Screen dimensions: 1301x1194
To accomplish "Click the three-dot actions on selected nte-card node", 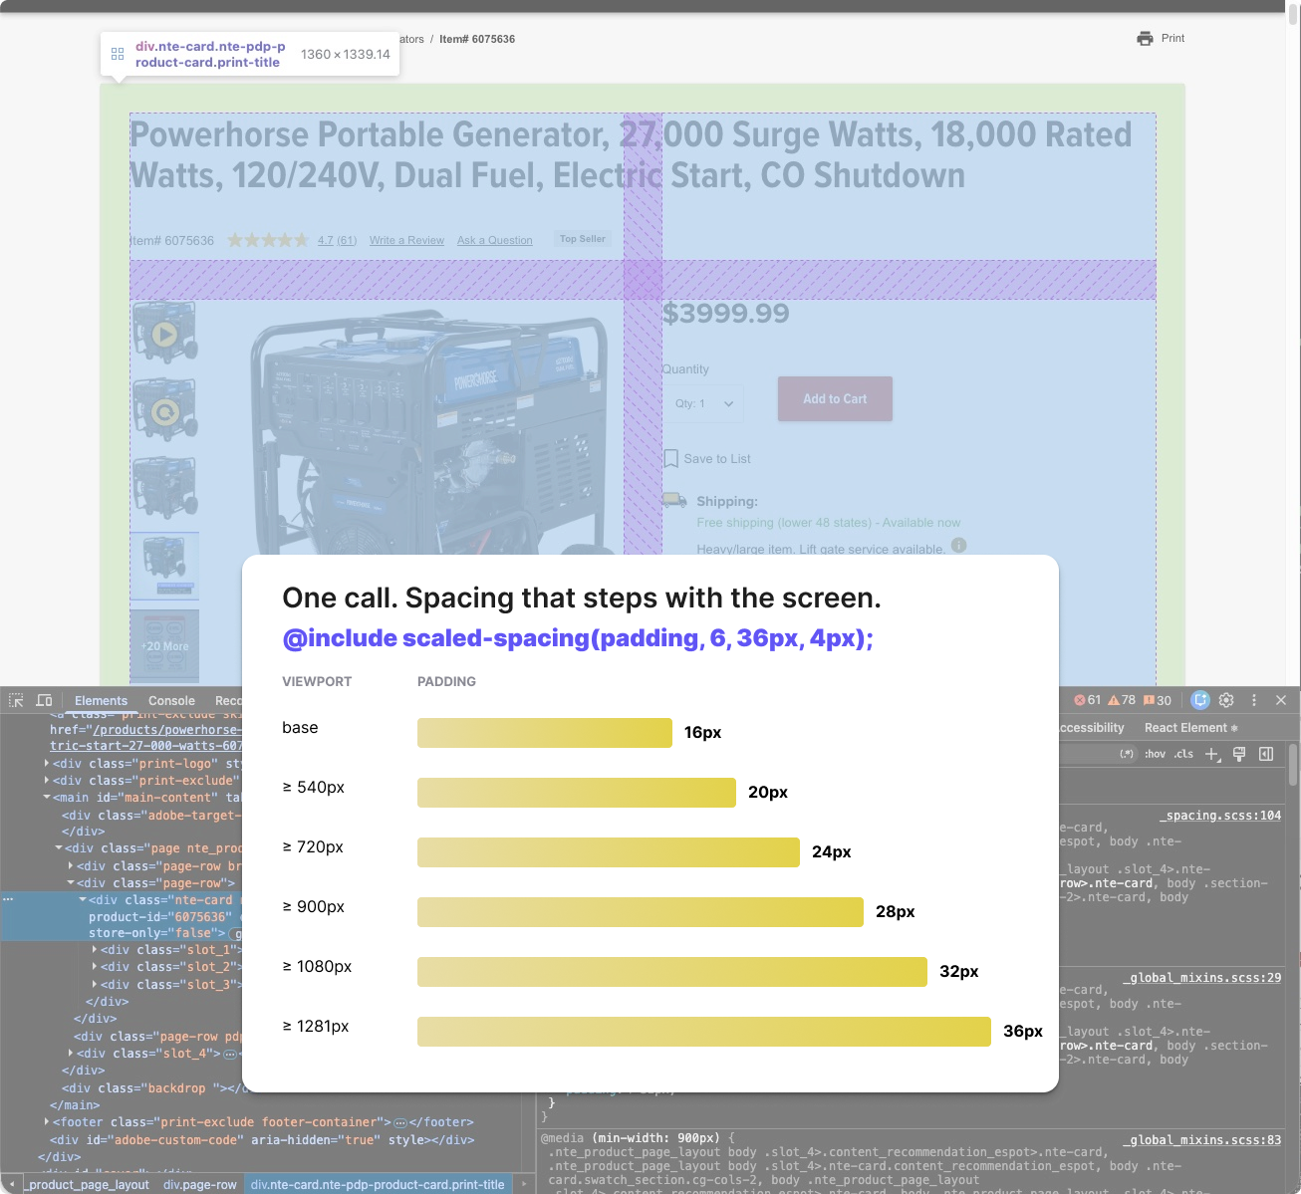I will tap(8, 899).
